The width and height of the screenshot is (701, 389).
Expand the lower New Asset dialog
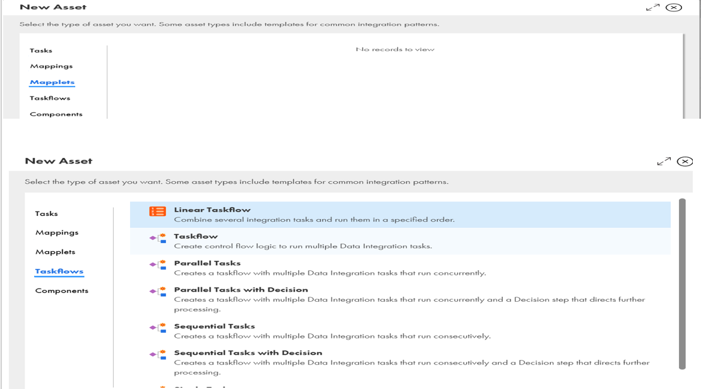click(x=664, y=161)
